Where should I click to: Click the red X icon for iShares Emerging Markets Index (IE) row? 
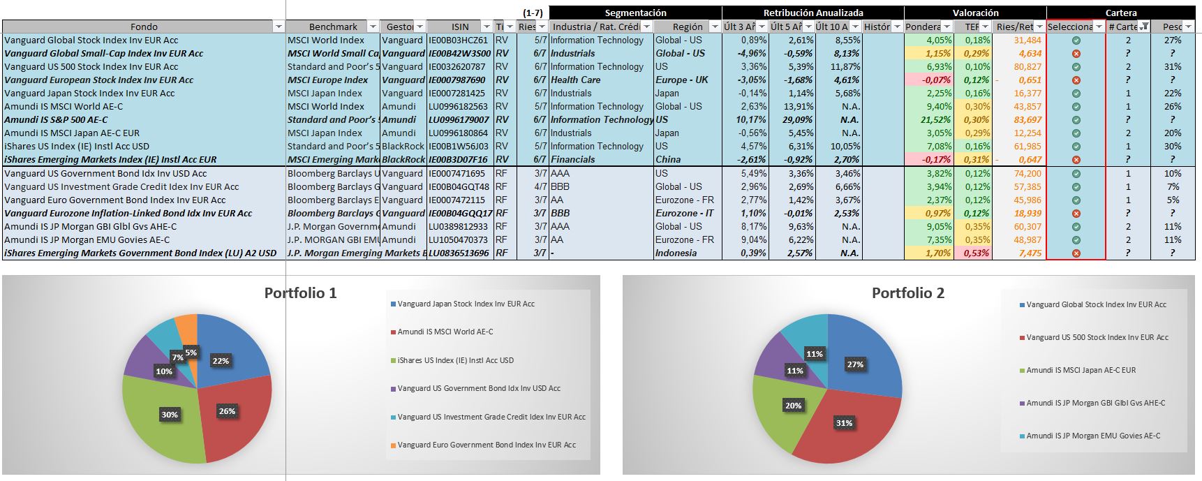(x=1076, y=160)
